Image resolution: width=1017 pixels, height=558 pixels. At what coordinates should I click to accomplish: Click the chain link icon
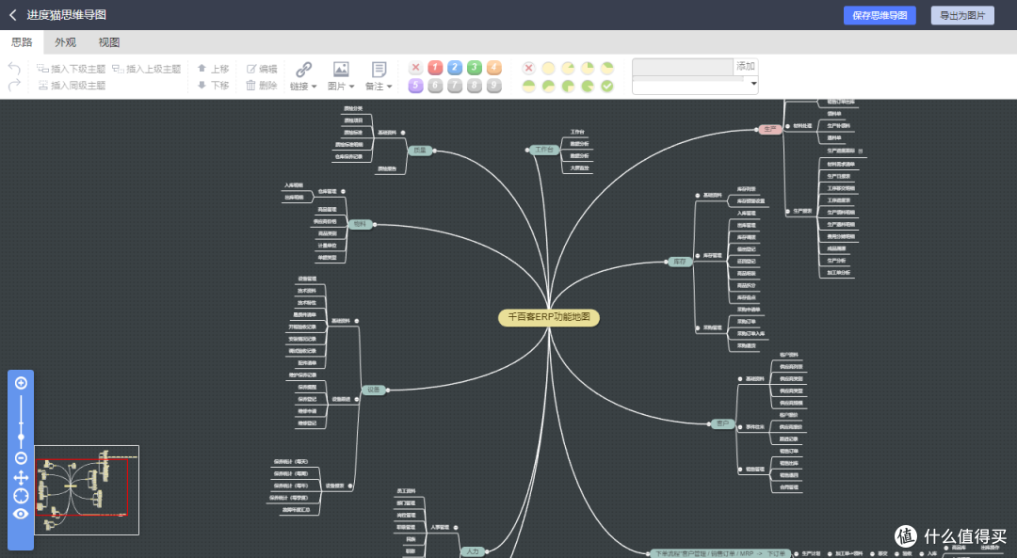303,69
